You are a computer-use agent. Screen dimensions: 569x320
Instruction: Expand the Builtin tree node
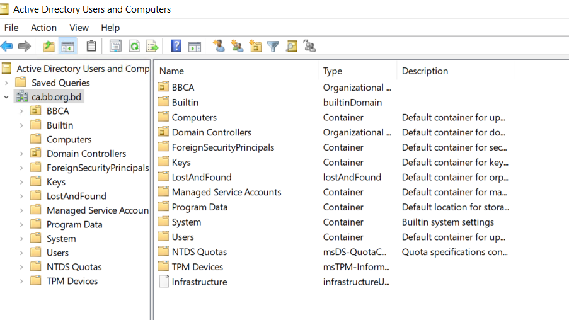coord(21,125)
